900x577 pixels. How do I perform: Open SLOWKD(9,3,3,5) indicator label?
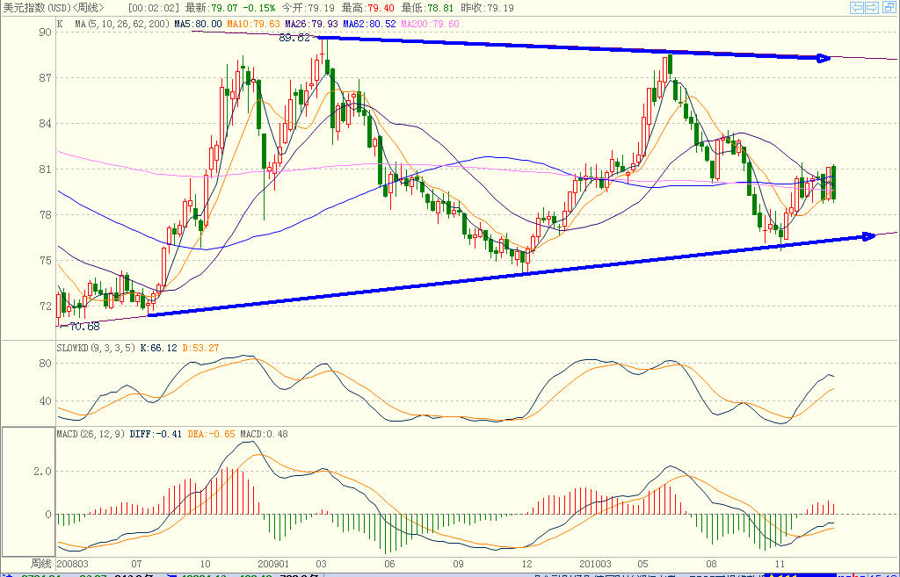(96, 348)
